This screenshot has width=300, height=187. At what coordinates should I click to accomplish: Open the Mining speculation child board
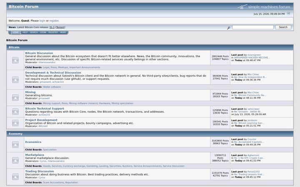tap(122, 103)
